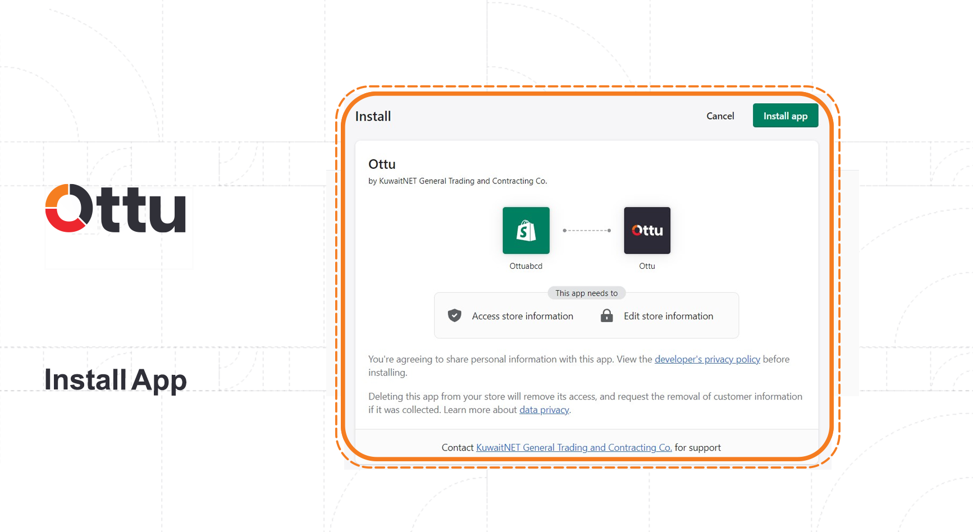
Task: Click the Install heading at dialog top
Action: [373, 116]
